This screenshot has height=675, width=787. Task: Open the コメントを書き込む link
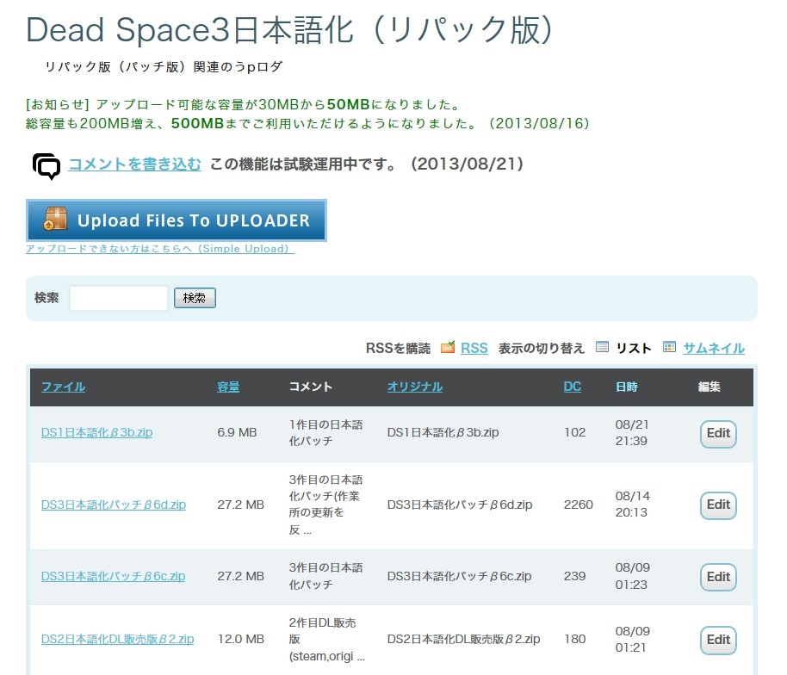(134, 164)
